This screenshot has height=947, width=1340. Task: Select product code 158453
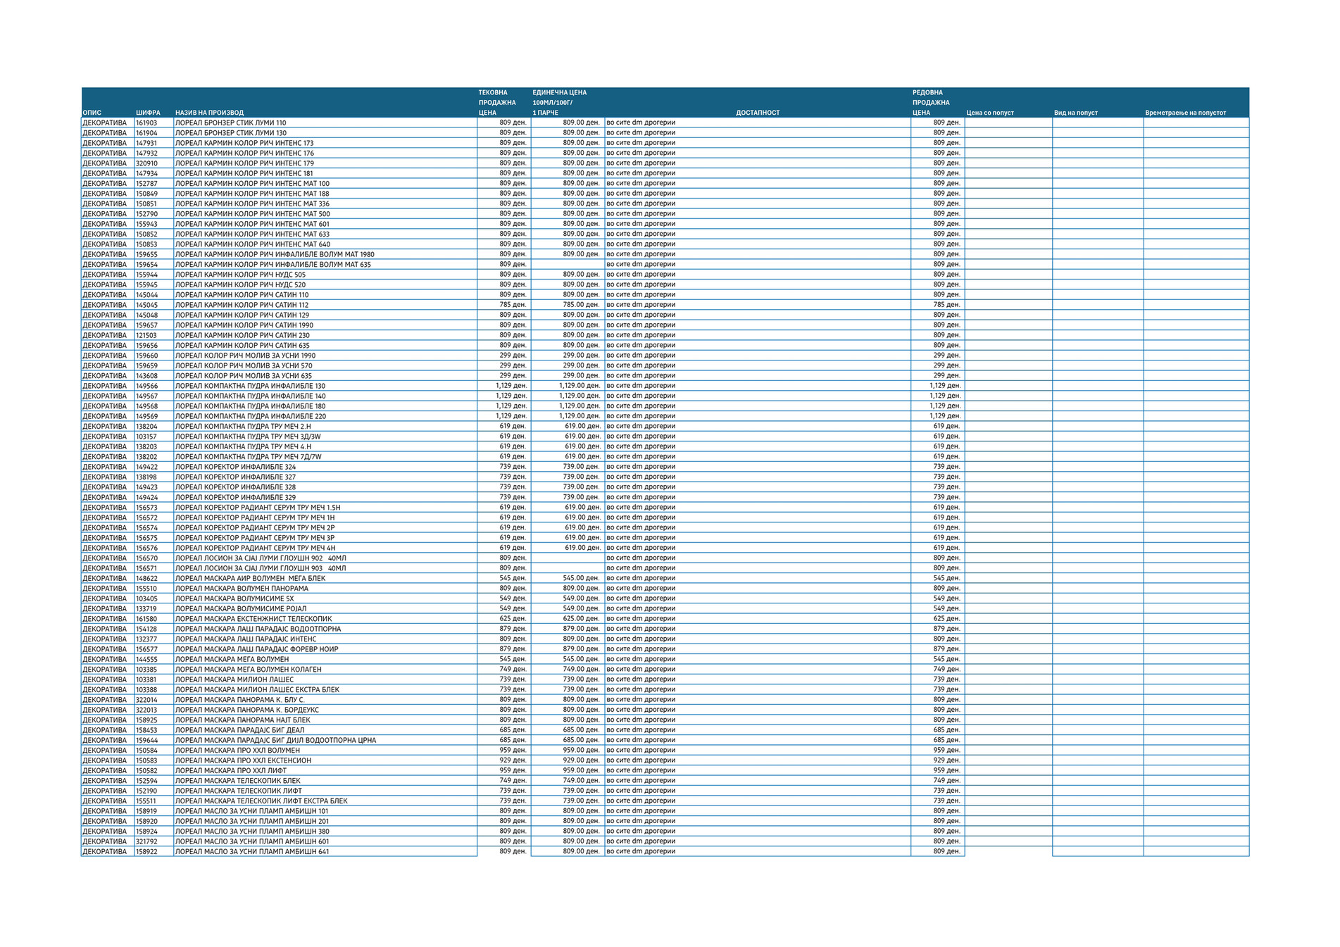146,730
